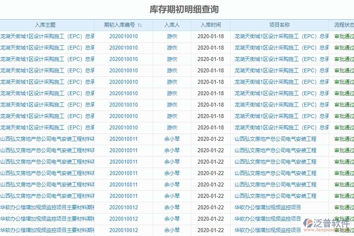The image size is (354, 236).
Task: Click the sort icon beside 期初入库编号 header
Action: 140,25
